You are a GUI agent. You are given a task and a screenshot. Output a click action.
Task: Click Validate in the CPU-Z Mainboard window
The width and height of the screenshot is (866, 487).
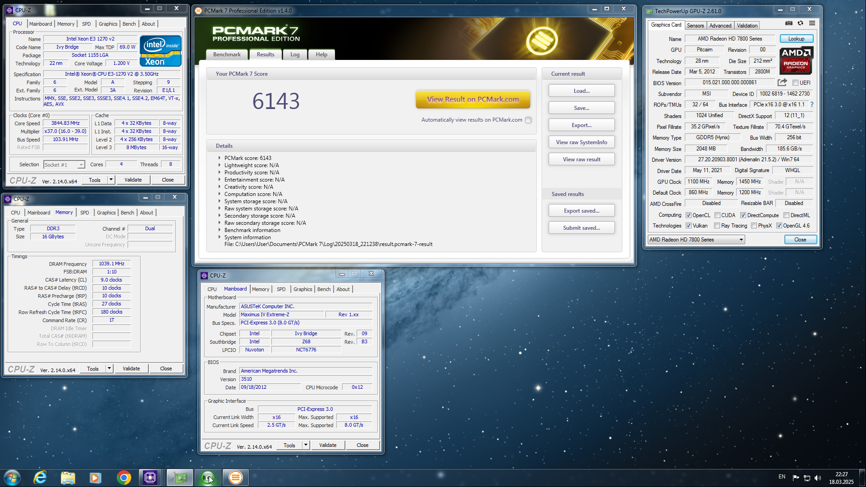point(328,445)
